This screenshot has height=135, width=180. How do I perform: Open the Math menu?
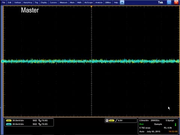tap(79, 3)
